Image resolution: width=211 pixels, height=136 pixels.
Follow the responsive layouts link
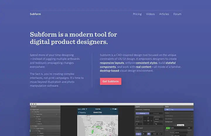[x=112, y=63]
